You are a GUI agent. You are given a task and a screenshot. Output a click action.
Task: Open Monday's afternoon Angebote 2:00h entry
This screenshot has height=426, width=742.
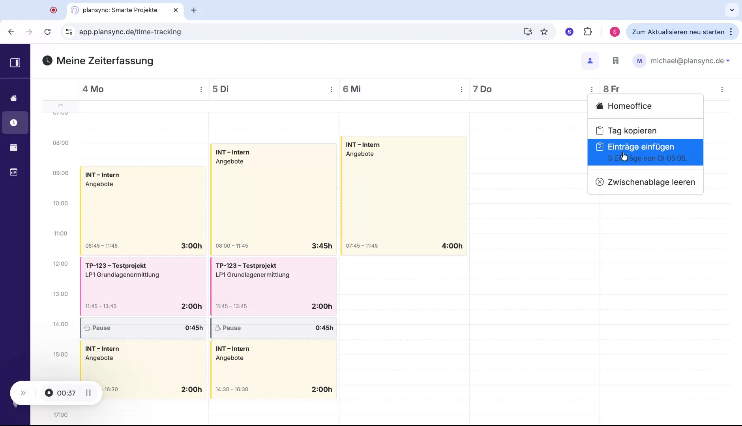click(143, 370)
